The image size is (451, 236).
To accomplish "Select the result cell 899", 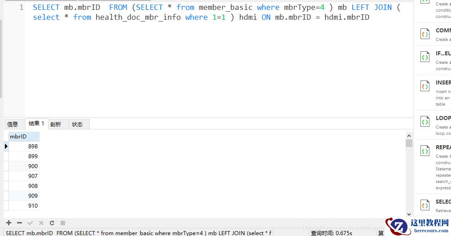I will (x=24, y=156).
